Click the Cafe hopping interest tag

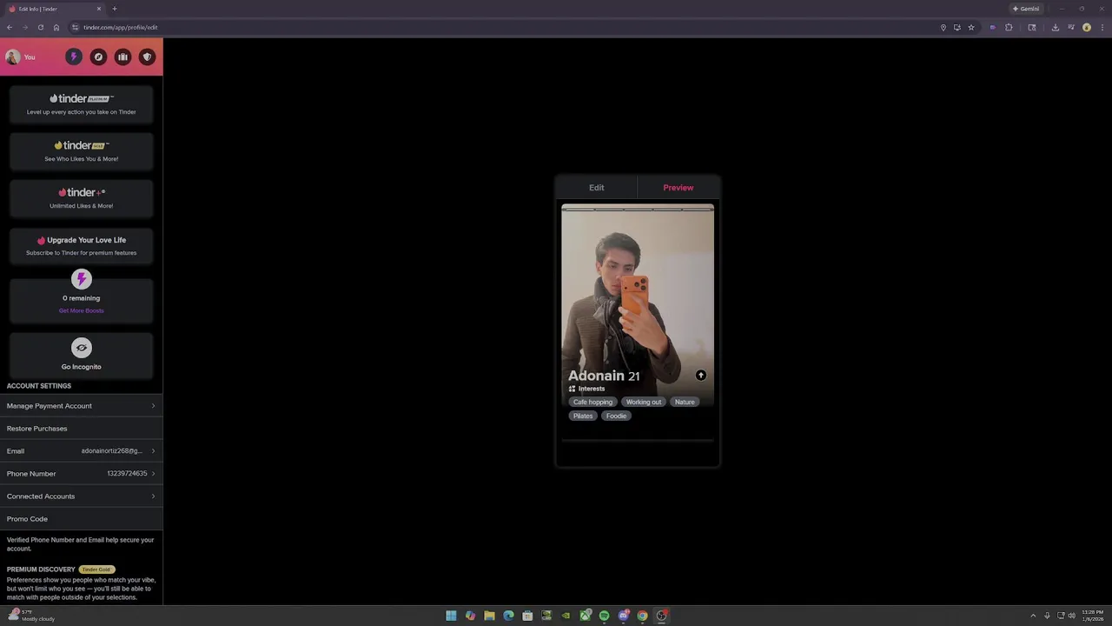(592, 402)
